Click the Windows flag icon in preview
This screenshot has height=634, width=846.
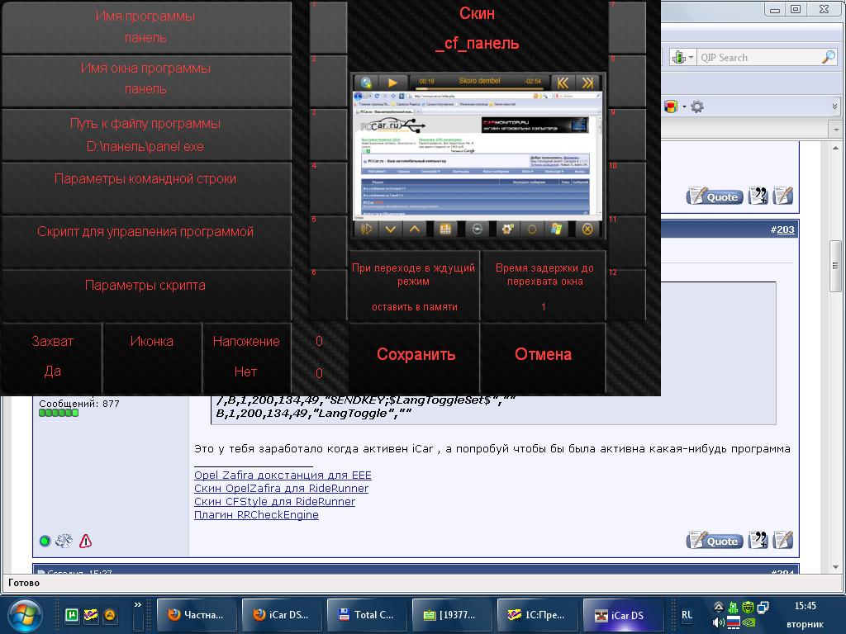[558, 229]
